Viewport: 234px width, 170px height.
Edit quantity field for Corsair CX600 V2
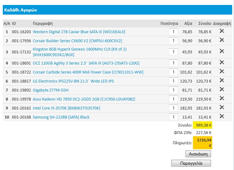click(x=173, y=41)
